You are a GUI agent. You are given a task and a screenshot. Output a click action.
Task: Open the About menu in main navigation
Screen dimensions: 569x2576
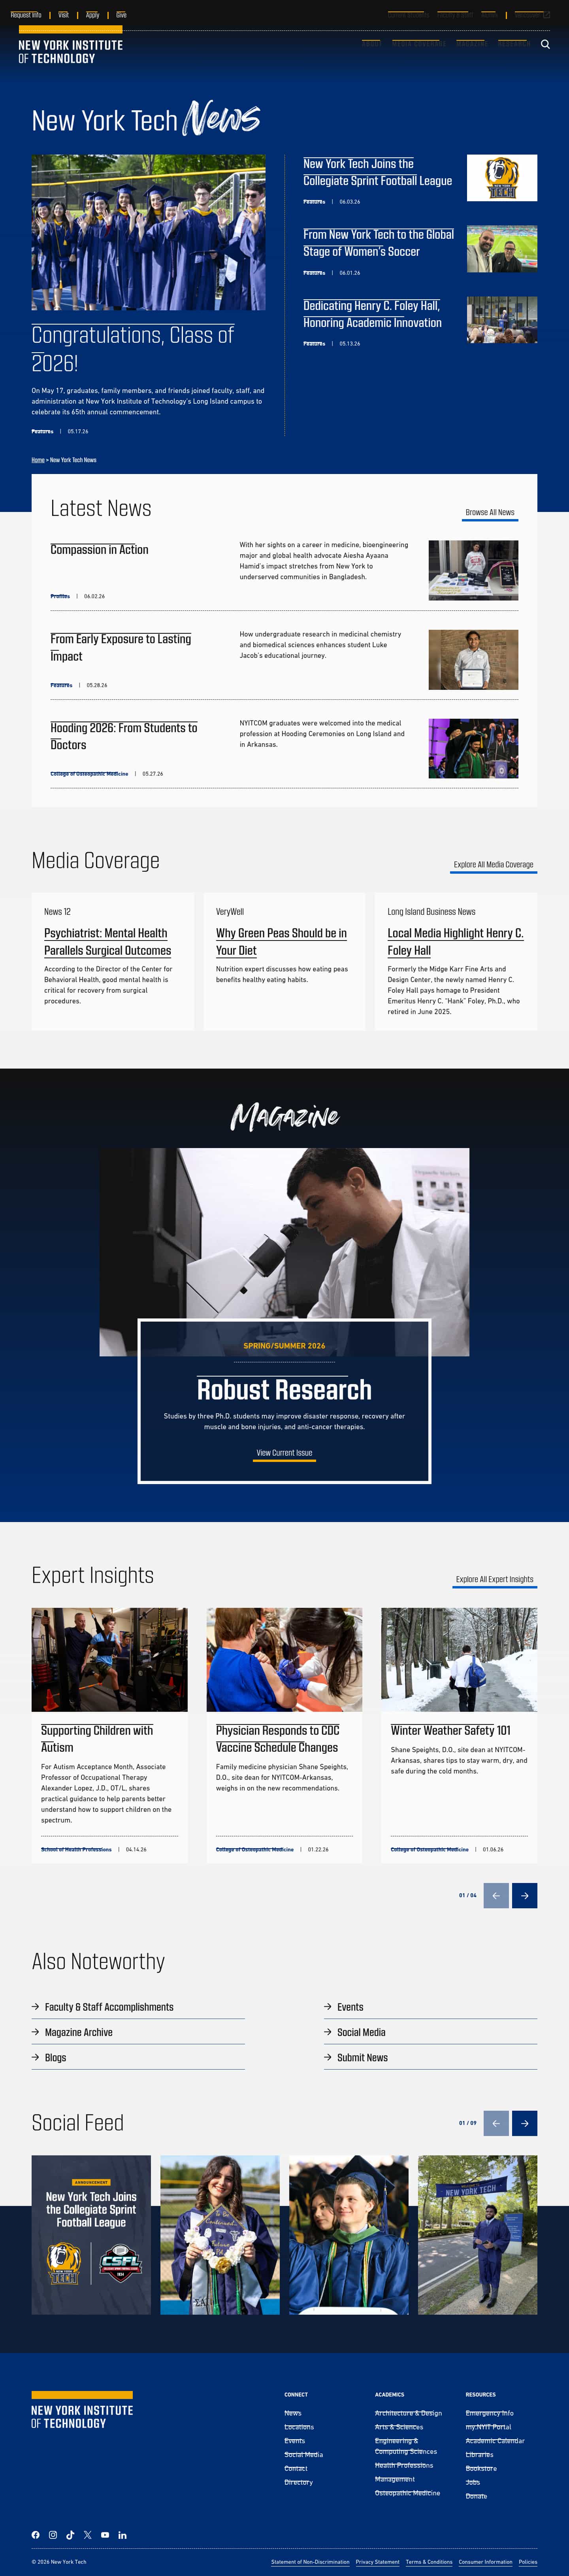371,44
